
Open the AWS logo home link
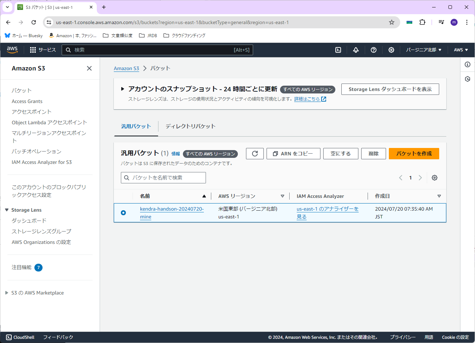tap(12, 50)
